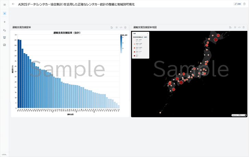Click the blue color scale legend bar
249x157 pixels.
coord(121,45)
